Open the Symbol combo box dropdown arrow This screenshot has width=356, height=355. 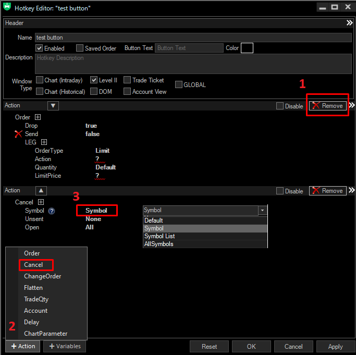pos(263,211)
